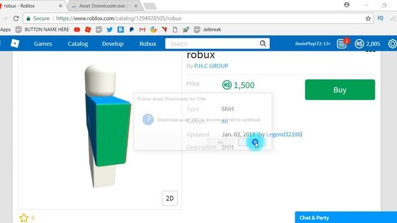Click the robux item title

pyautogui.click(x=201, y=55)
